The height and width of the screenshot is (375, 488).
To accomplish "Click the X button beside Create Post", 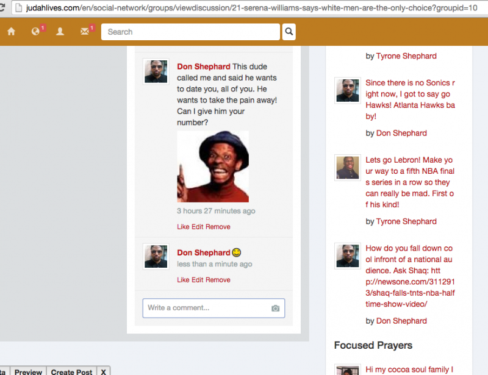I will [103, 371].
